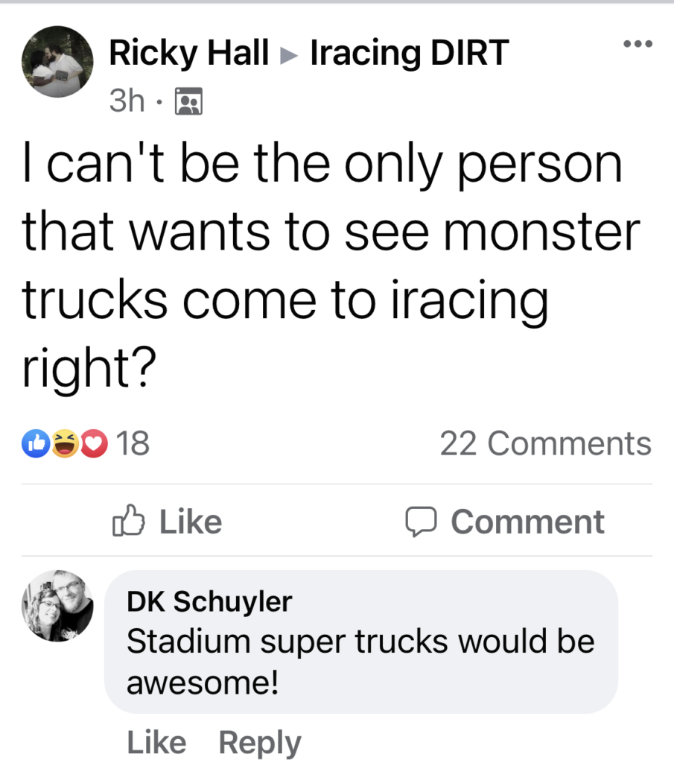Screen dimensions: 674x763
Task: Click the red heart reaction icon
Action: [x=94, y=444]
